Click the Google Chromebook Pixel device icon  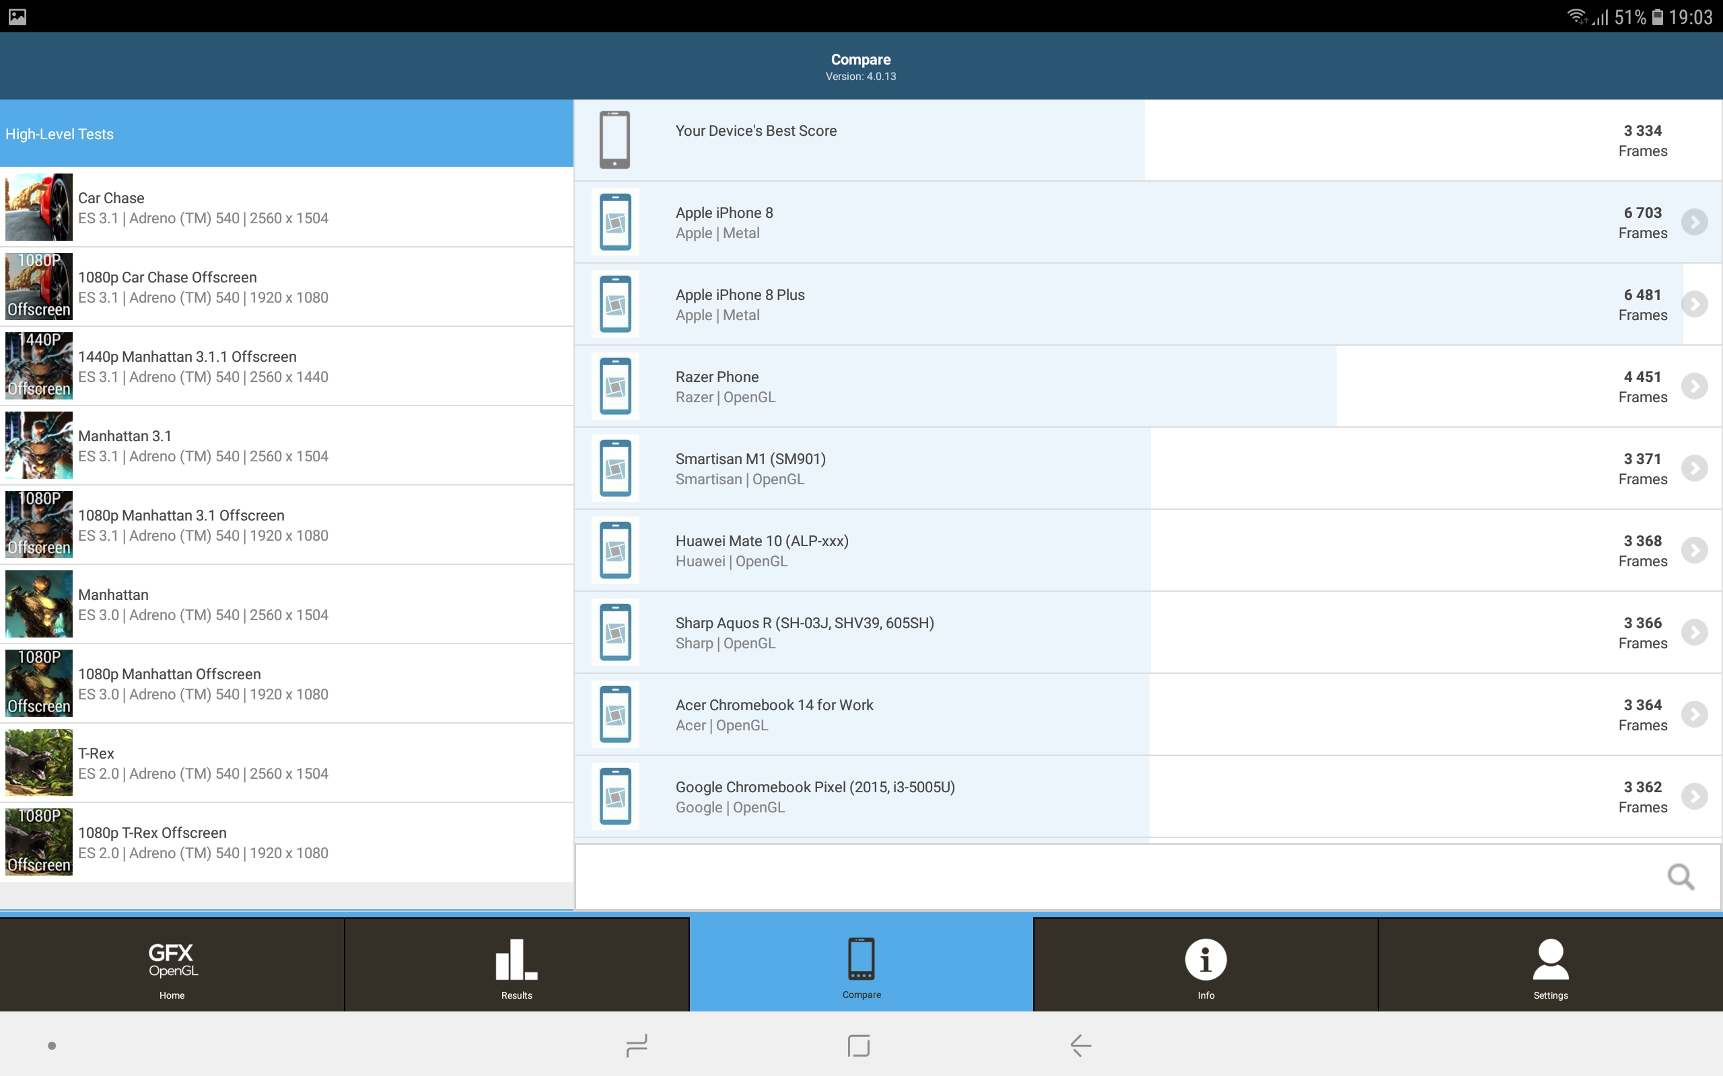tap(615, 796)
